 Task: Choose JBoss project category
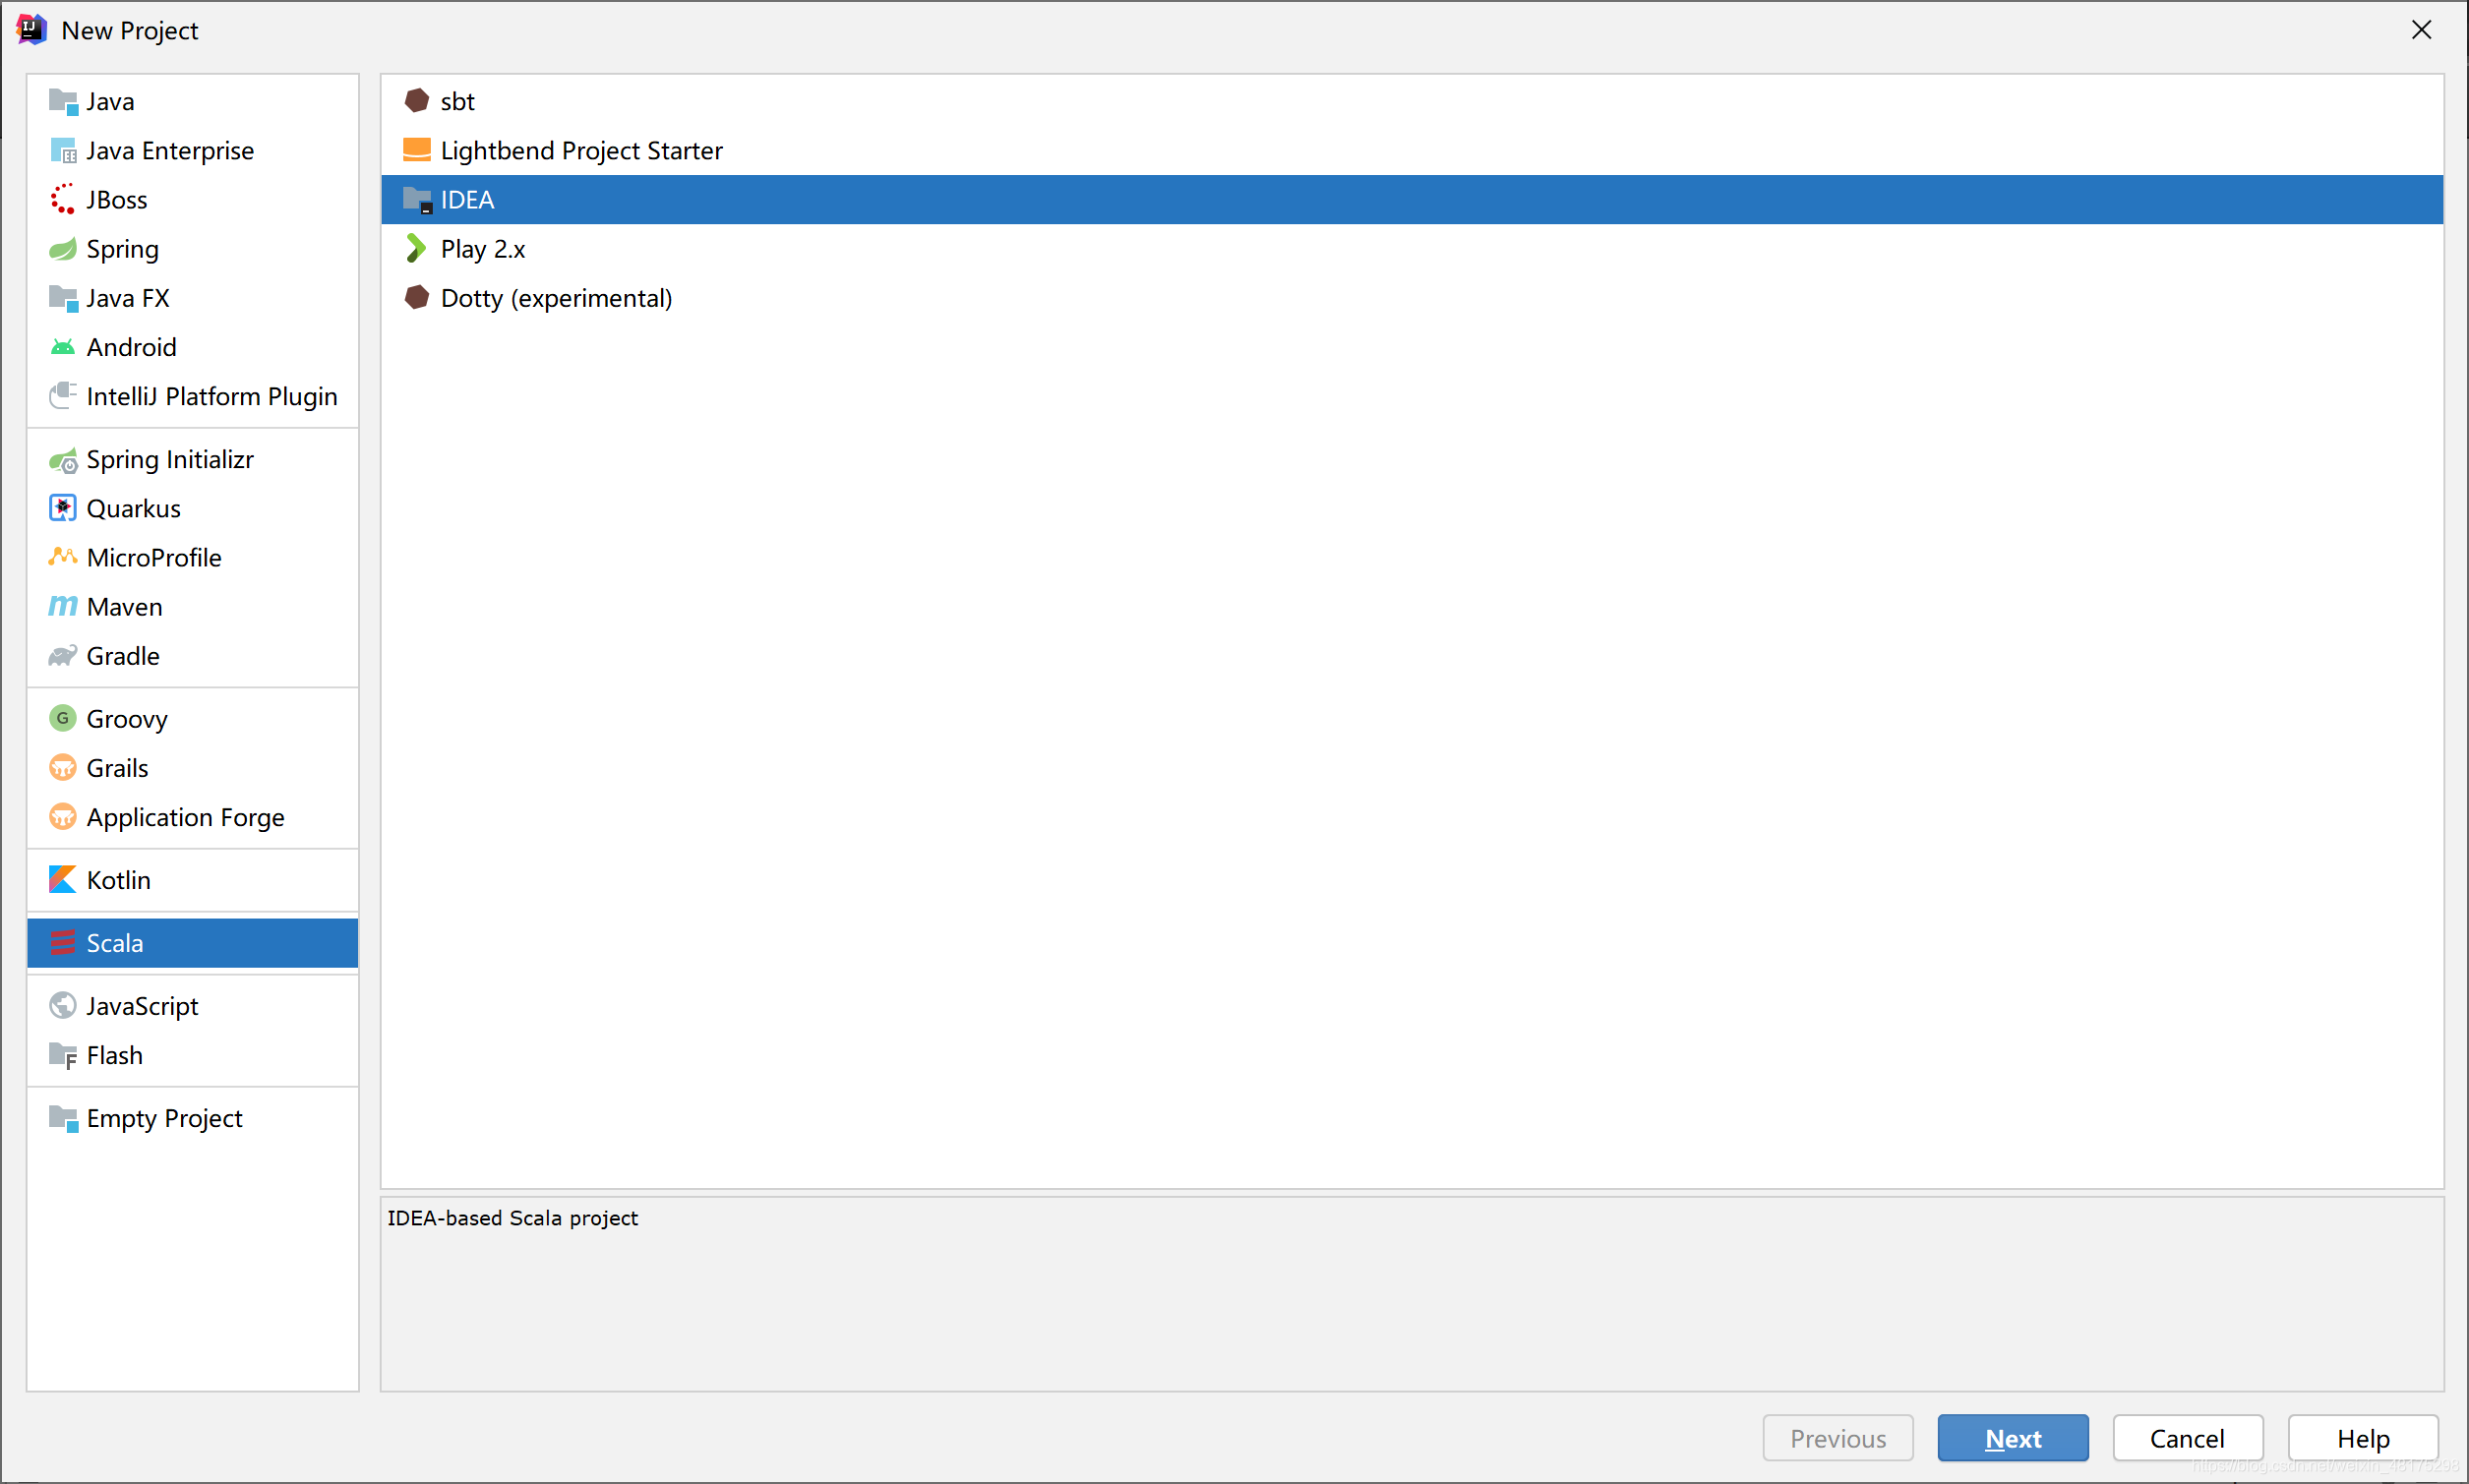193,199
